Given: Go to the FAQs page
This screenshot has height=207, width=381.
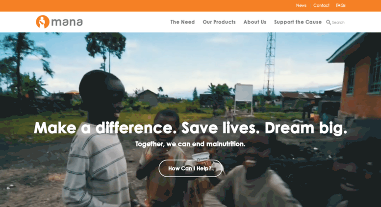Looking at the screenshot, I should click(x=340, y=5).
